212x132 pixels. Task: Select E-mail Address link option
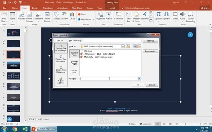click(x=61, y=80)
